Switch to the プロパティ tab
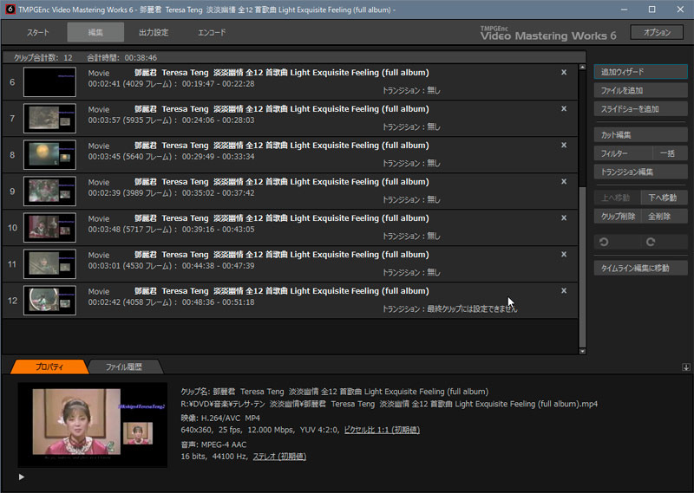Screen dimensions: 694x493 [49, 367]
